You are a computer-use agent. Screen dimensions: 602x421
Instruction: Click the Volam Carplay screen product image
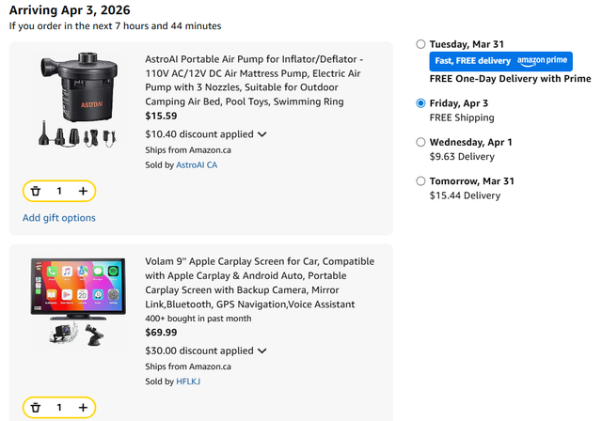(x=79, y=301)
